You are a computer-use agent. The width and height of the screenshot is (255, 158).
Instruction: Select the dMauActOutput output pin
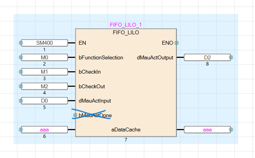(155, 57)
